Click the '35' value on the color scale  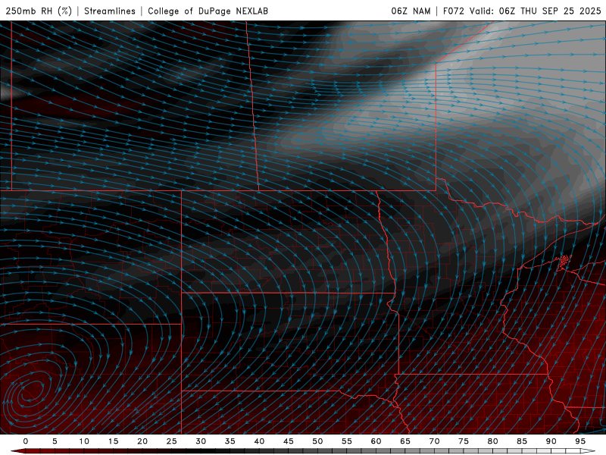coord(230,441)
